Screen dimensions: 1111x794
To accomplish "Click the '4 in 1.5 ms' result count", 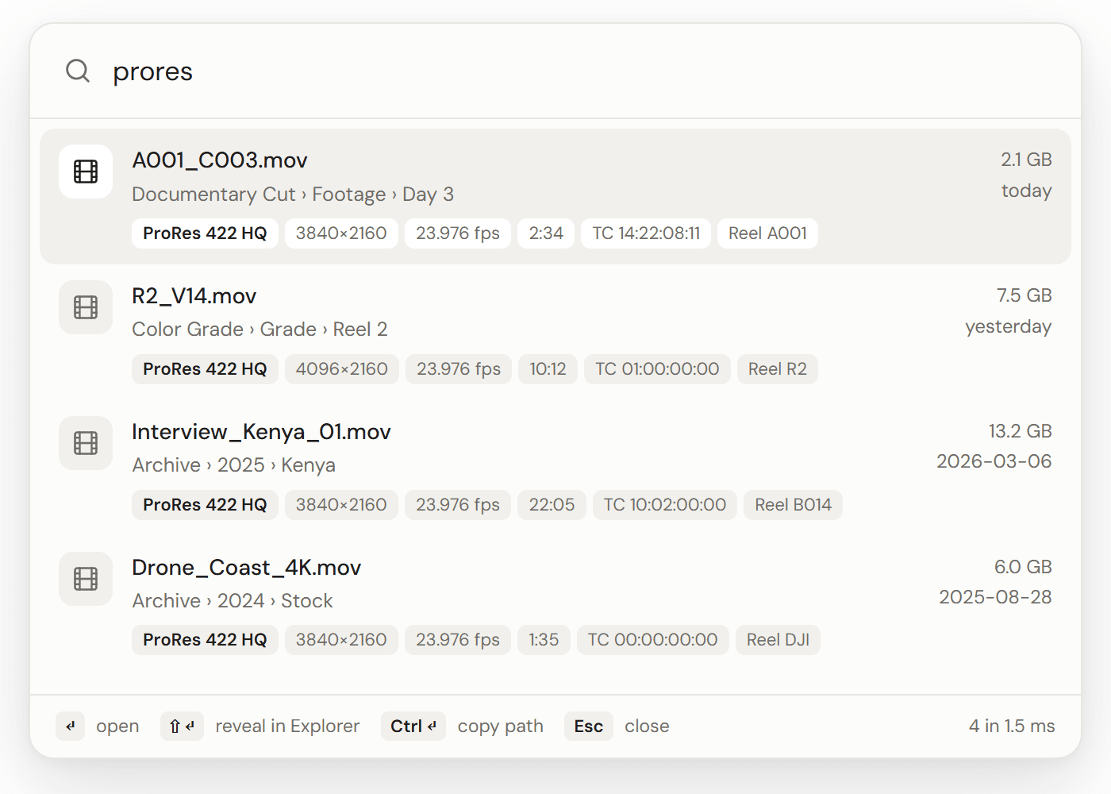I will click(1012, 726).
